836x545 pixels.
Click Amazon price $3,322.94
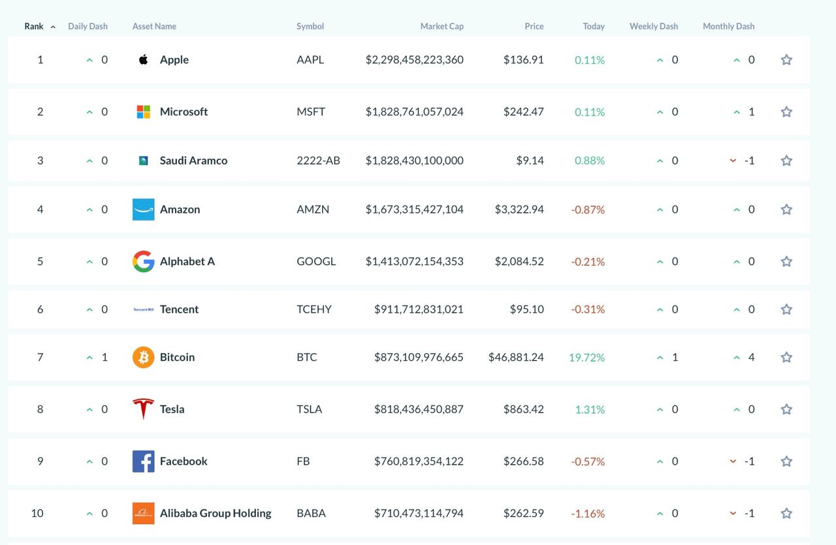pos(519,210)
